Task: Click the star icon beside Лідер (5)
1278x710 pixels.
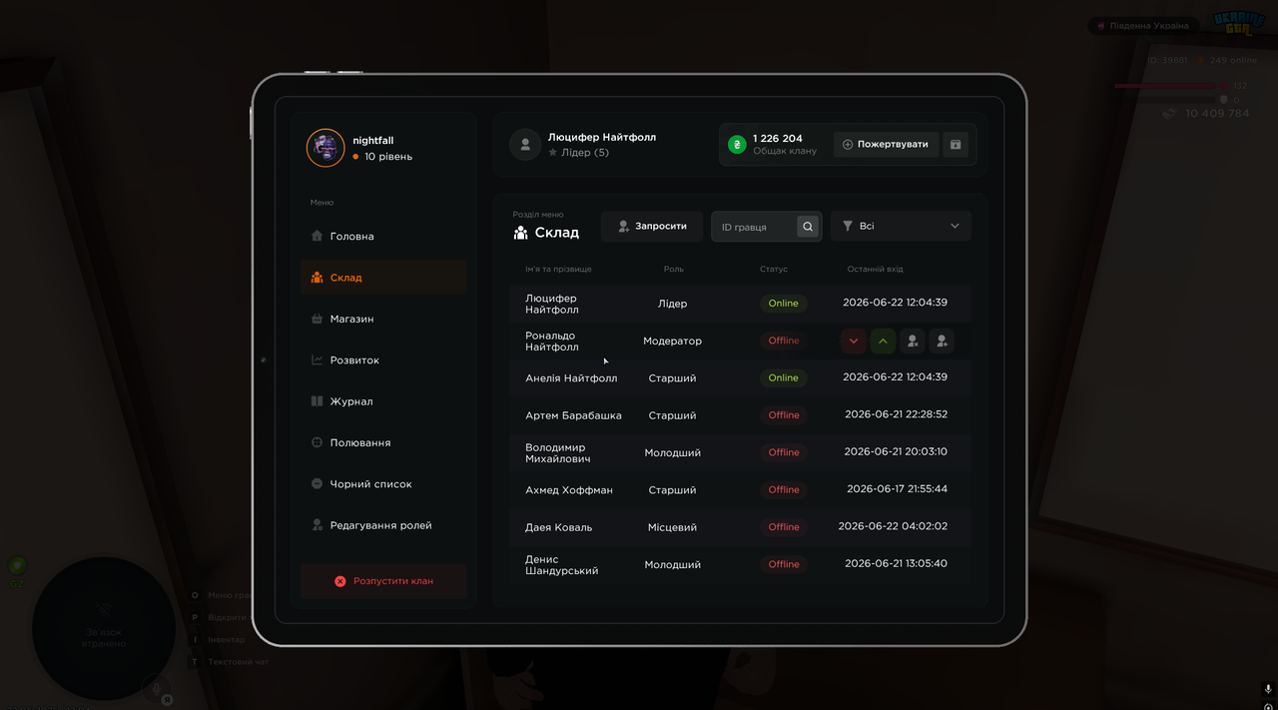Action: 553,153
